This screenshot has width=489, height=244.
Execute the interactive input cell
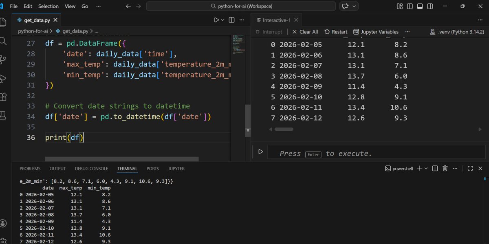pos(261,152)
